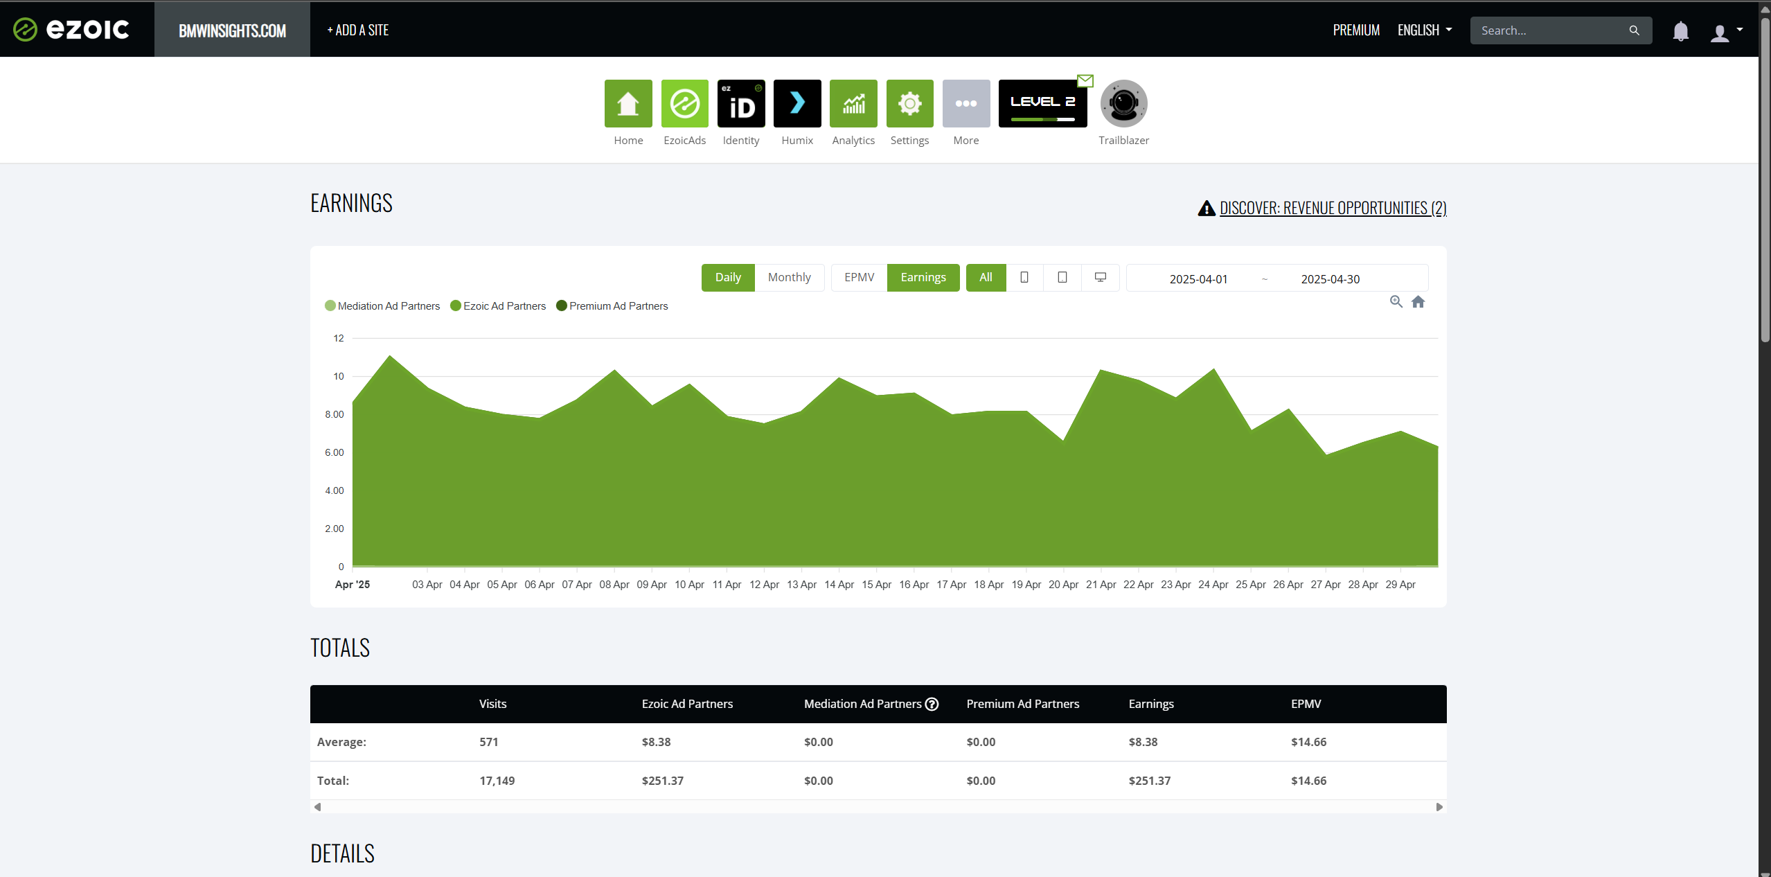This screenshot has width=1771, height=877.
Task: Open the Home dashboard icon
Action: (628, 104)
